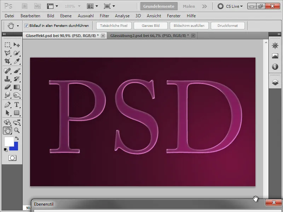Select the Polygonal Lasso tool

click(x=7, y=53)
